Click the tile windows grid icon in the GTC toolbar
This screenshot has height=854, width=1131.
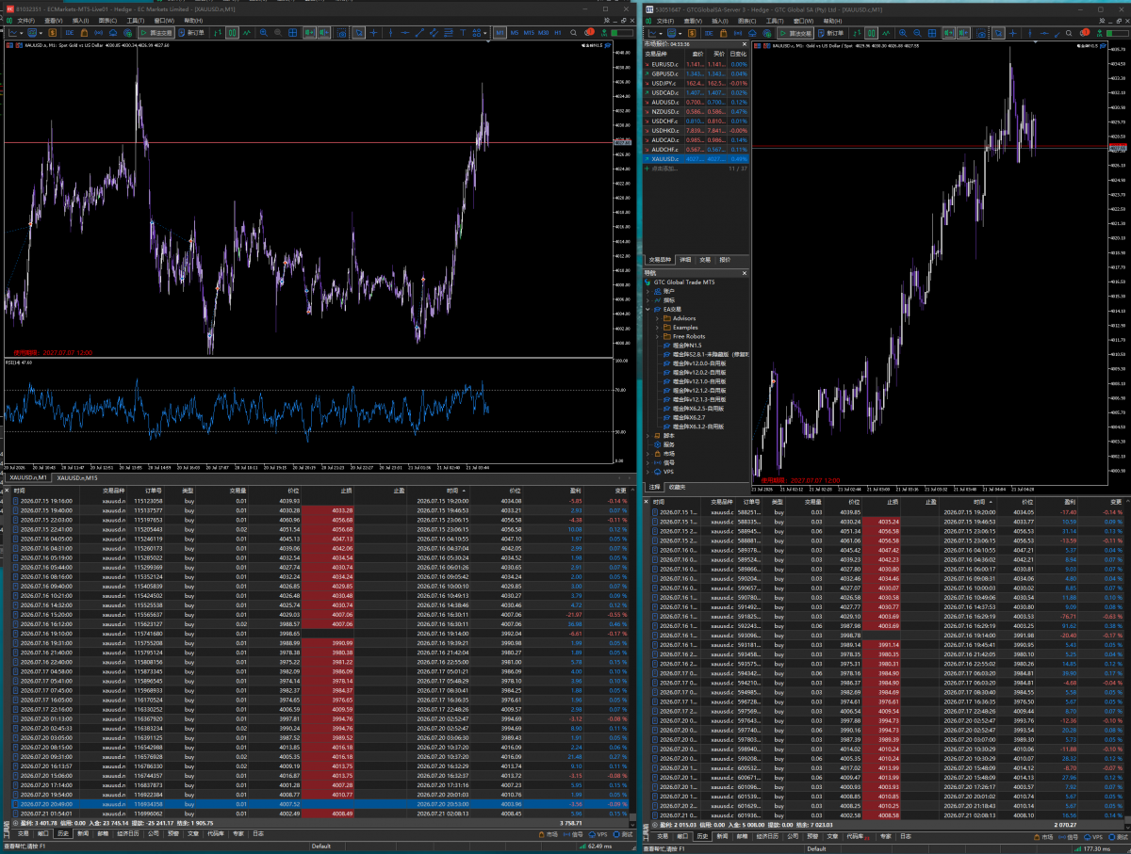coord(932,33)
